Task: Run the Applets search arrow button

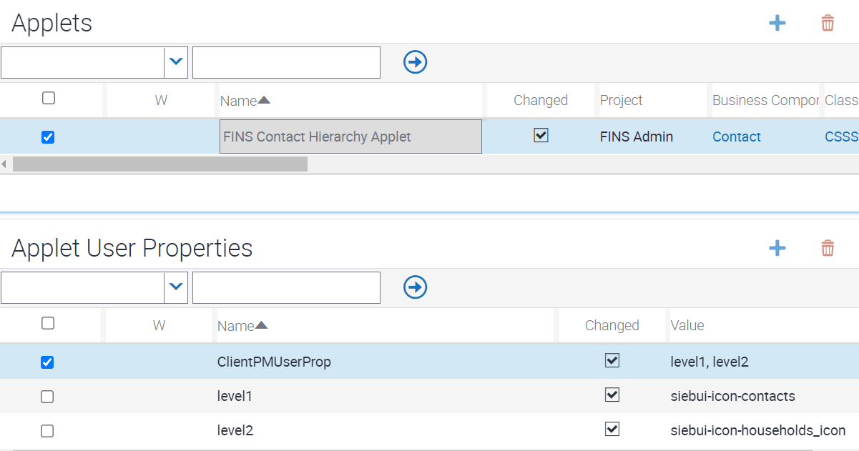Action: (x=415, y=62)
